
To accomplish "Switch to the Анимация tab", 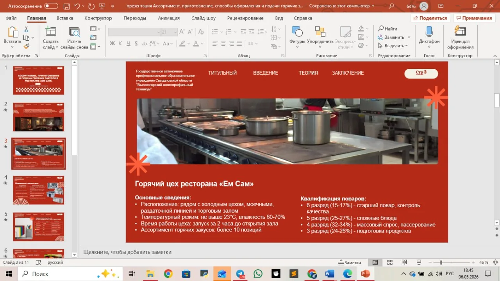I will [x=169, y=18].
